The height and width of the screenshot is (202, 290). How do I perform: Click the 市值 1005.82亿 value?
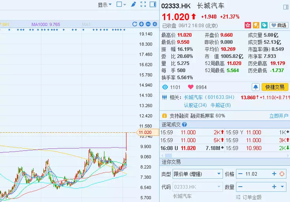pyautogui.click(x=232, y=56)
